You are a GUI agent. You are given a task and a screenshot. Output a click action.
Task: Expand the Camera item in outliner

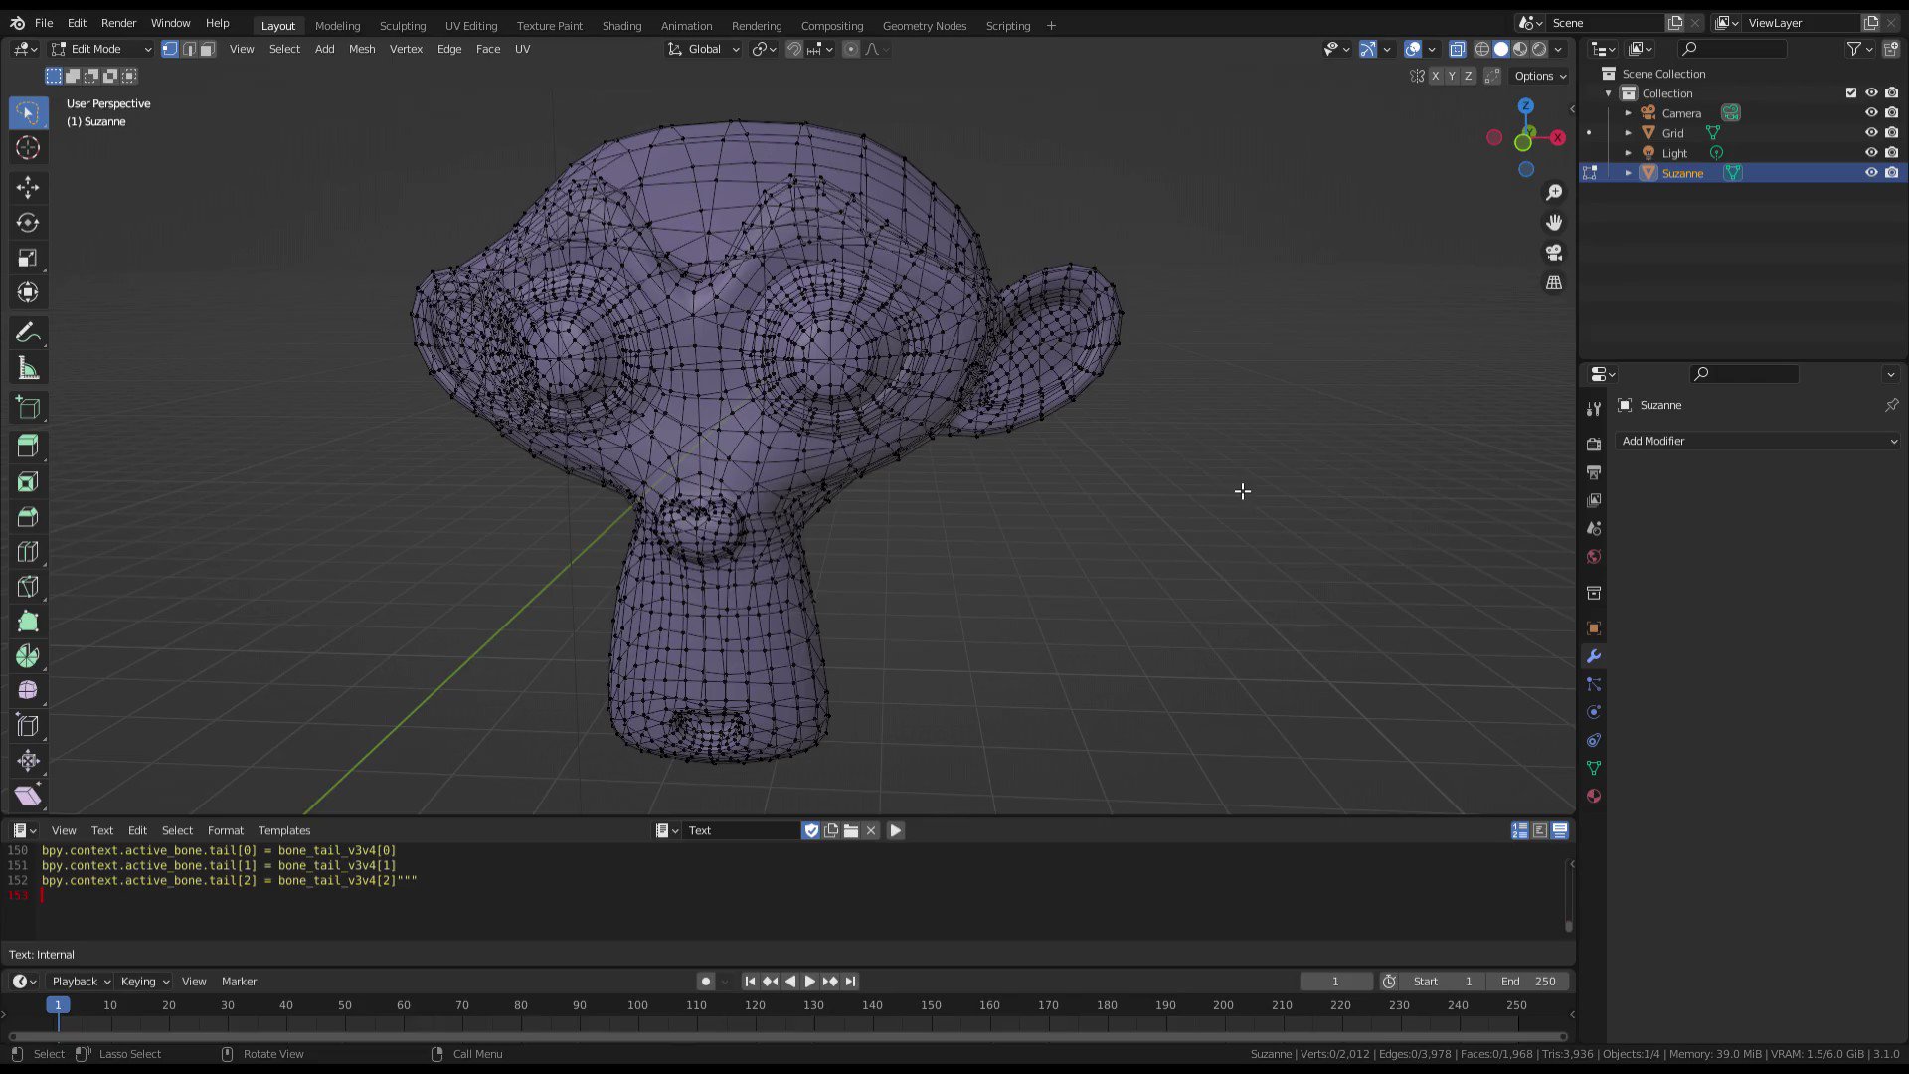(1628, 113)
